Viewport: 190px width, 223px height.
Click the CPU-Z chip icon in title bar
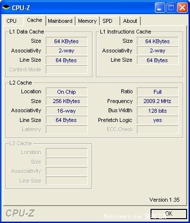point(6,7)
